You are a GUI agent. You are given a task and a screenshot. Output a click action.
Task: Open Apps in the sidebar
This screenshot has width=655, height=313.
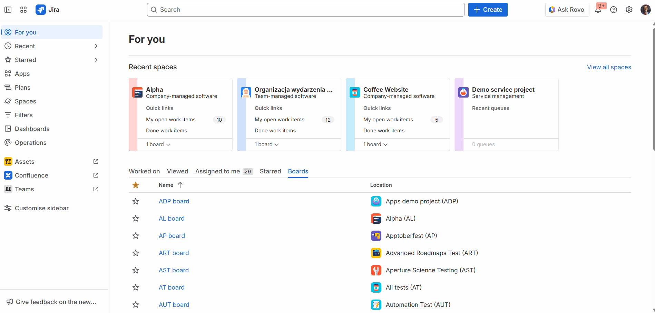click(x=52, y=73)
